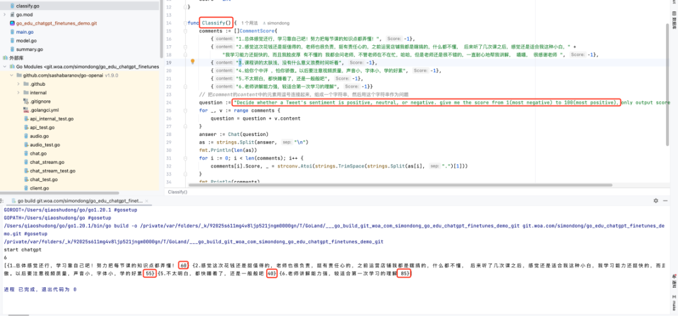Click fmt.Println(len(as)) on line 30

(228, 150)
